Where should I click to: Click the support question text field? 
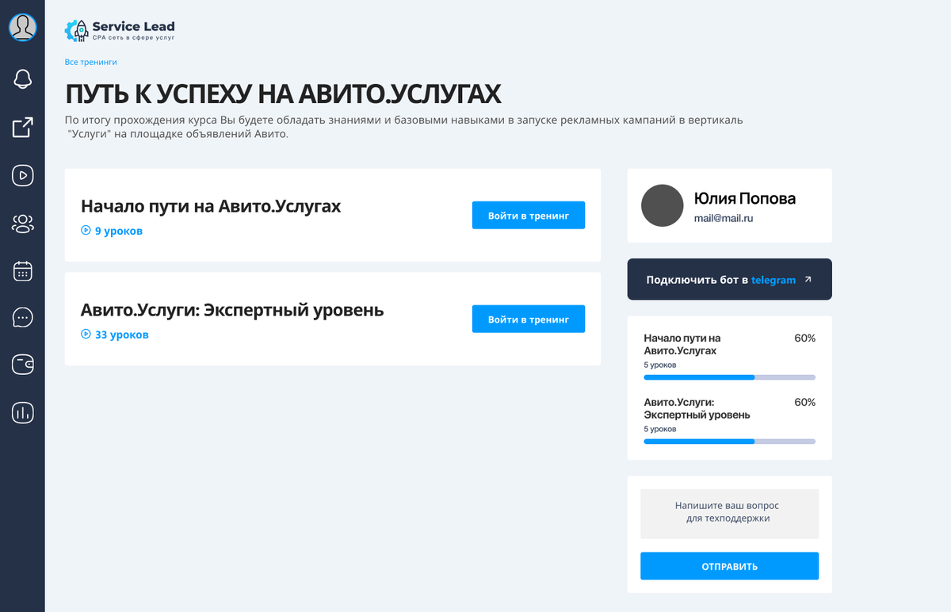coord(729,512)
